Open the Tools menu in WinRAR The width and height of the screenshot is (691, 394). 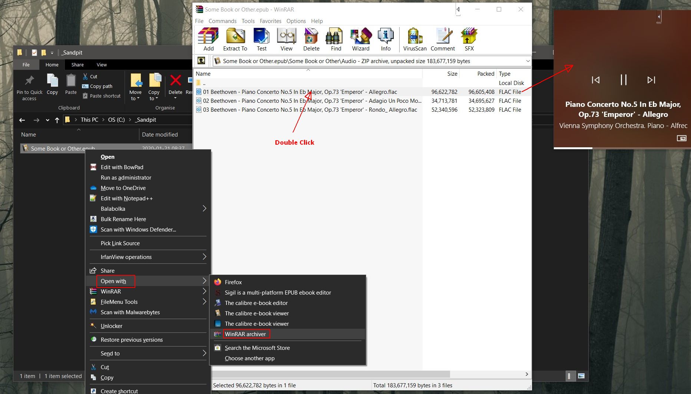(x=248, y=21)
